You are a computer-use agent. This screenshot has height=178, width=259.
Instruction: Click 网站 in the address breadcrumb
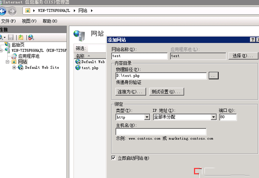[x=83, y=11]
